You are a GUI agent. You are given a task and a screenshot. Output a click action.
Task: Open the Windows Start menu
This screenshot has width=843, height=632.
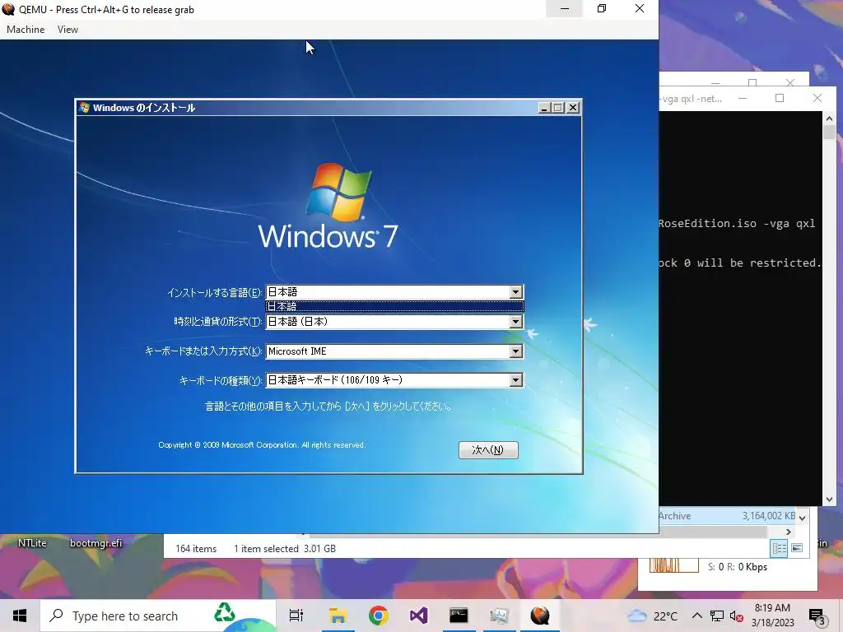point(20,616)
